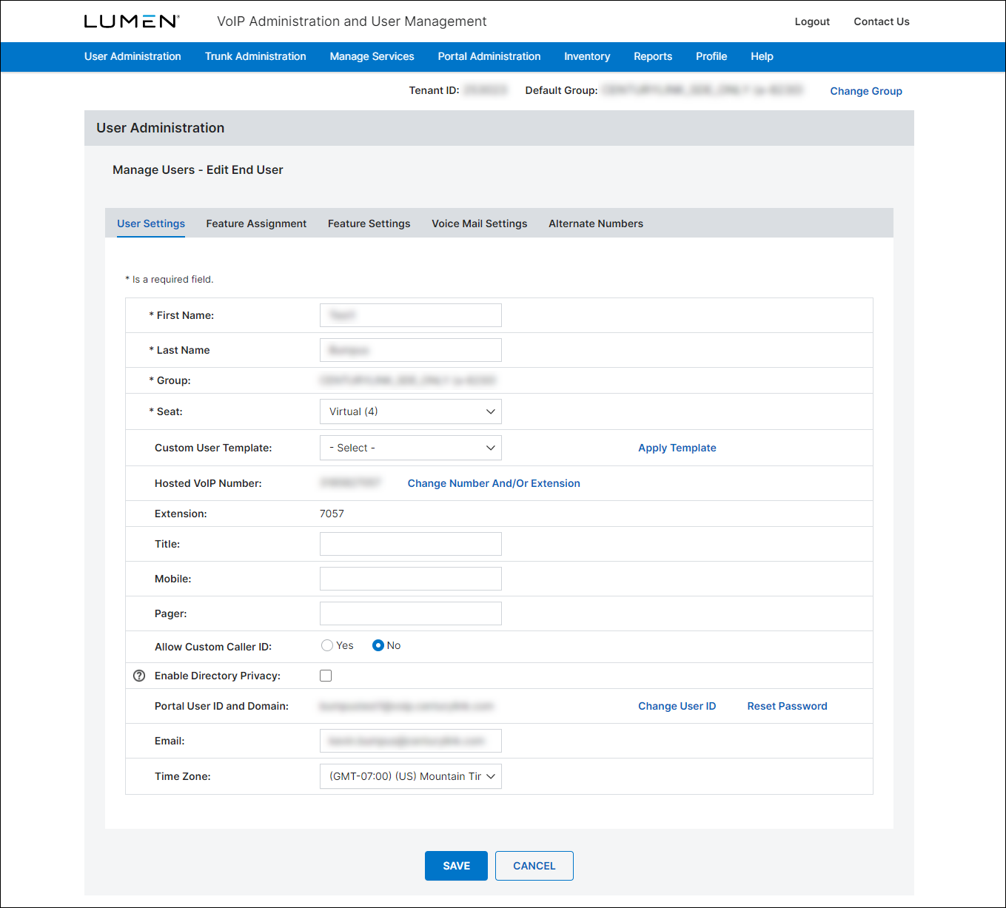Check the Enable Directory Privacy checkbox

coord(326,675)
